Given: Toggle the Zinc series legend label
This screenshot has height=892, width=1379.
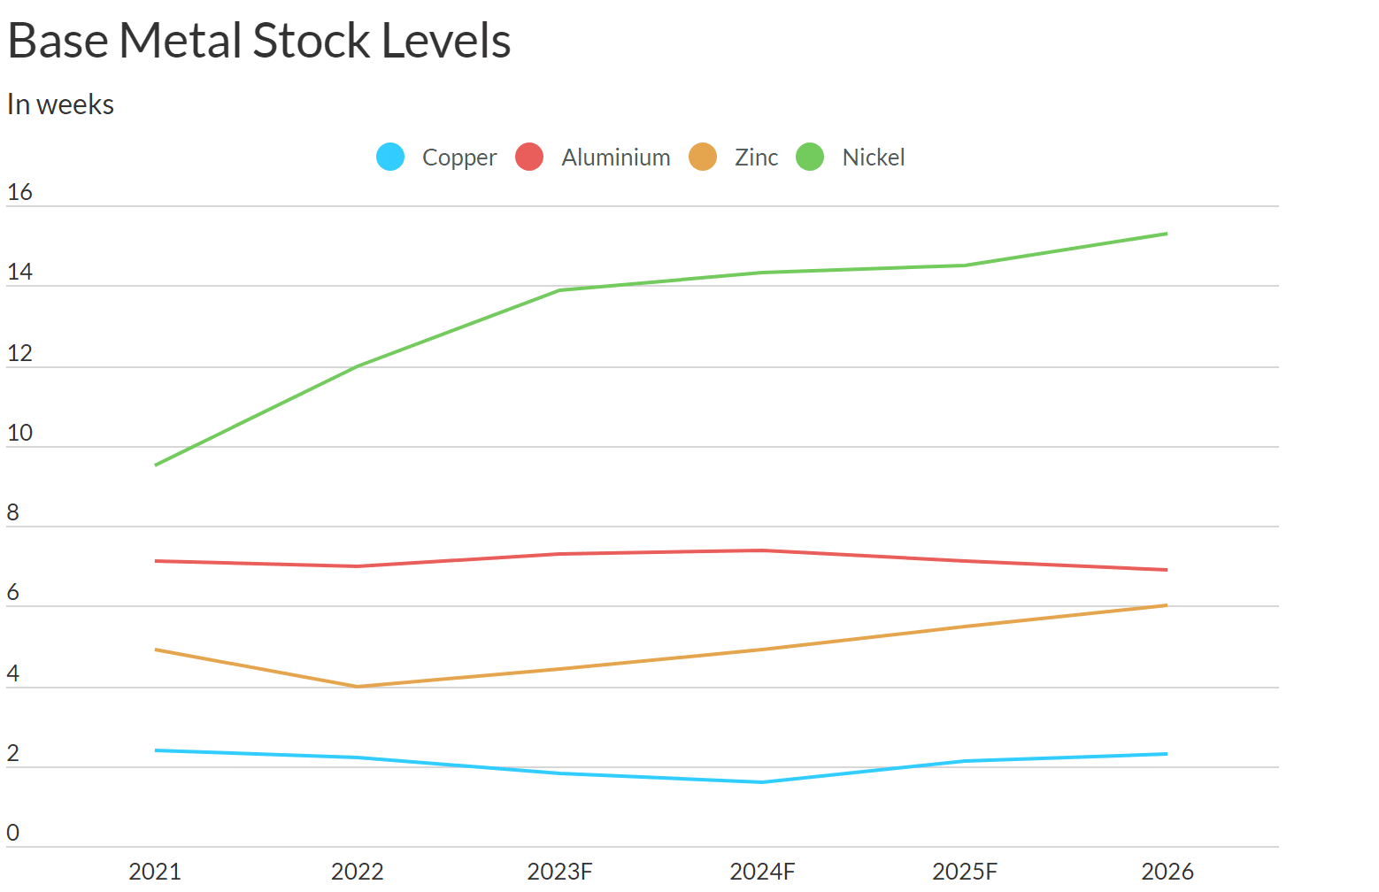Looking at the screenshot, I should point(756,158).
